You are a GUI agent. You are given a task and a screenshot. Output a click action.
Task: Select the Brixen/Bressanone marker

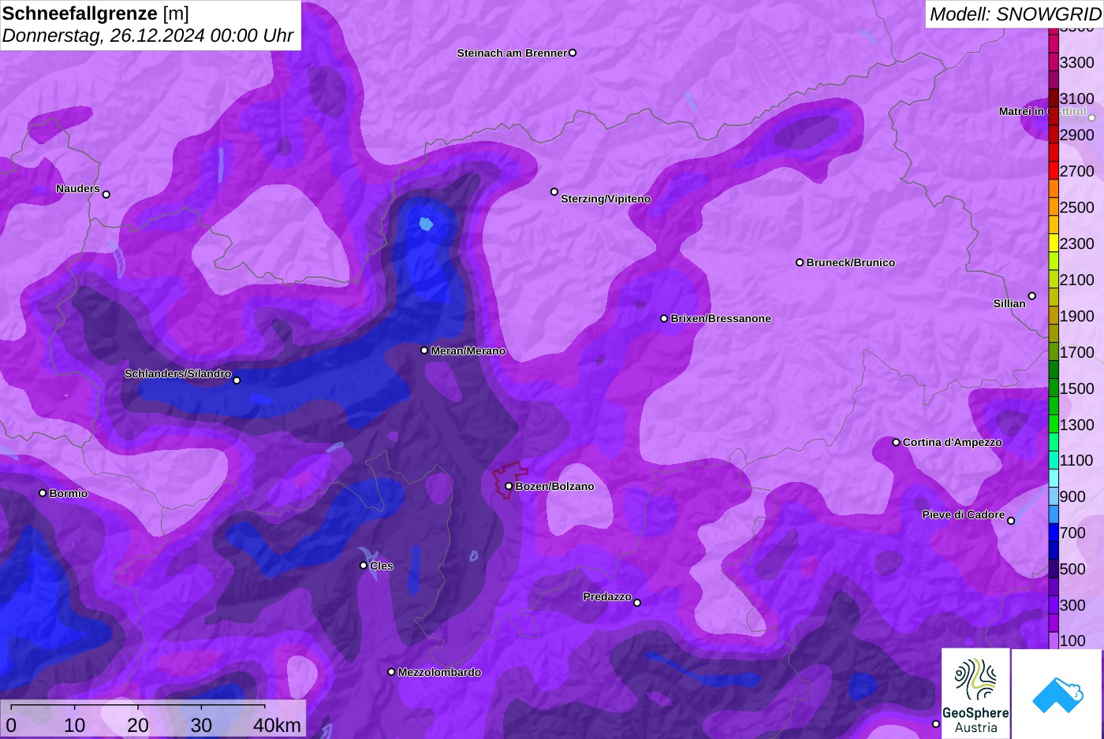coord(664,318)
